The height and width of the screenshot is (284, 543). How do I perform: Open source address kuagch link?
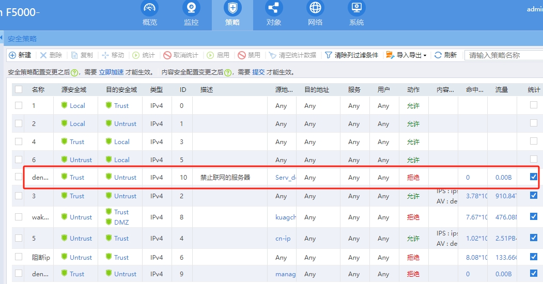286,217
